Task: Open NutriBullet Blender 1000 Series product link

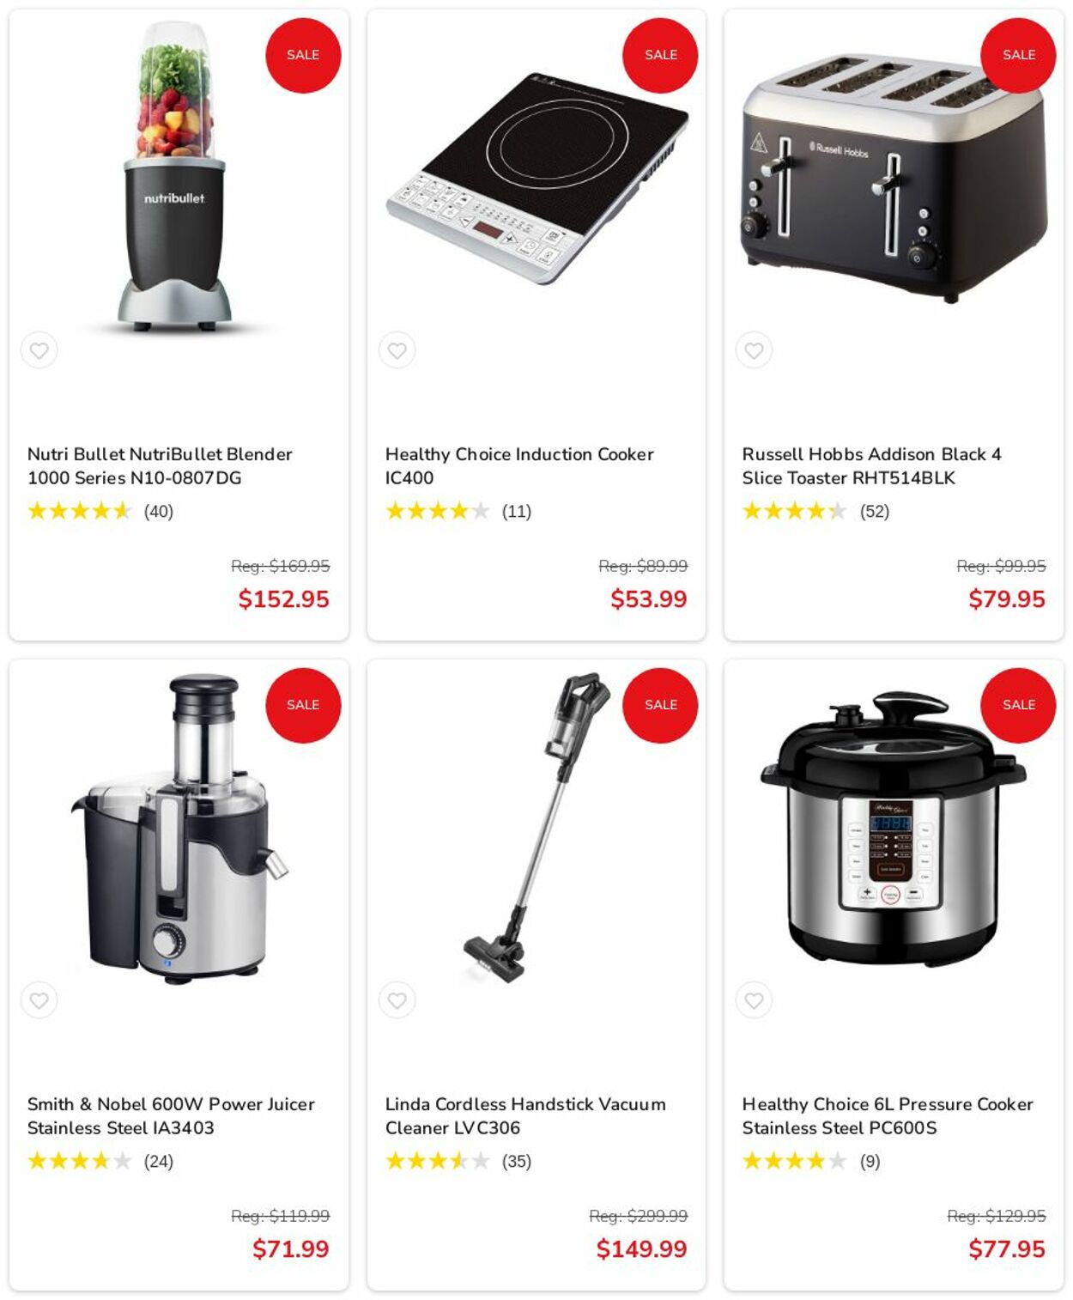Action: (x=160, y=465)
